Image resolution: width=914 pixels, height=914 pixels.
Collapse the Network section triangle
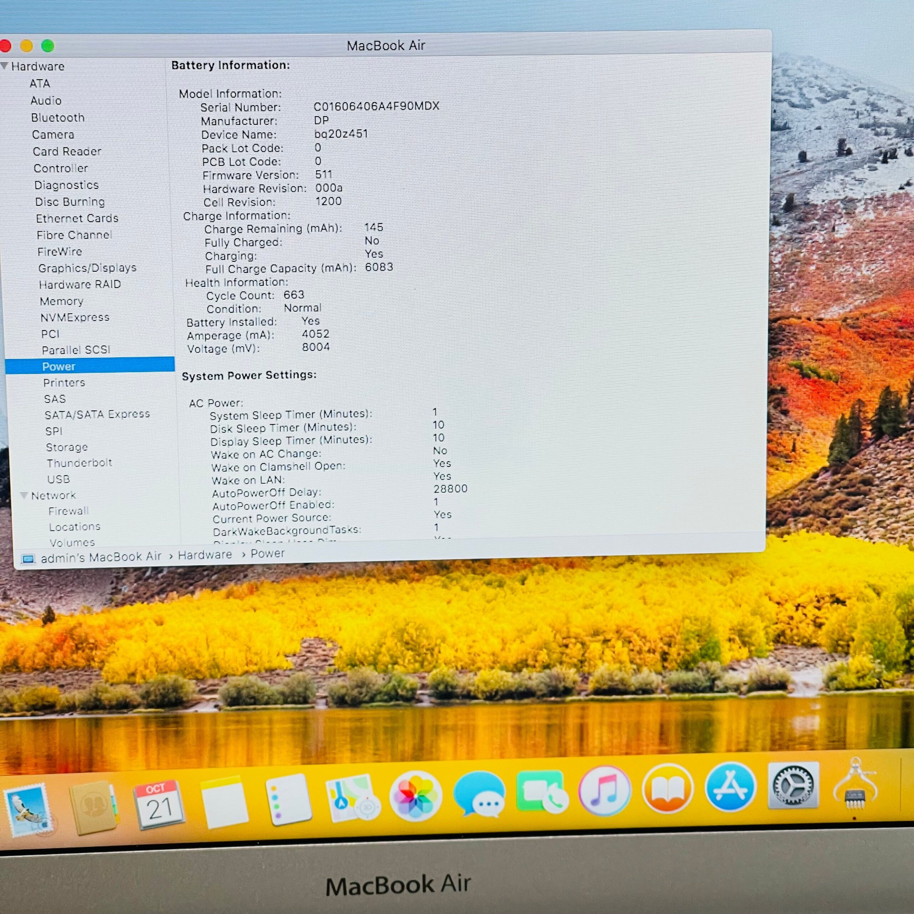pyautogui.click(x=24, y=495)
